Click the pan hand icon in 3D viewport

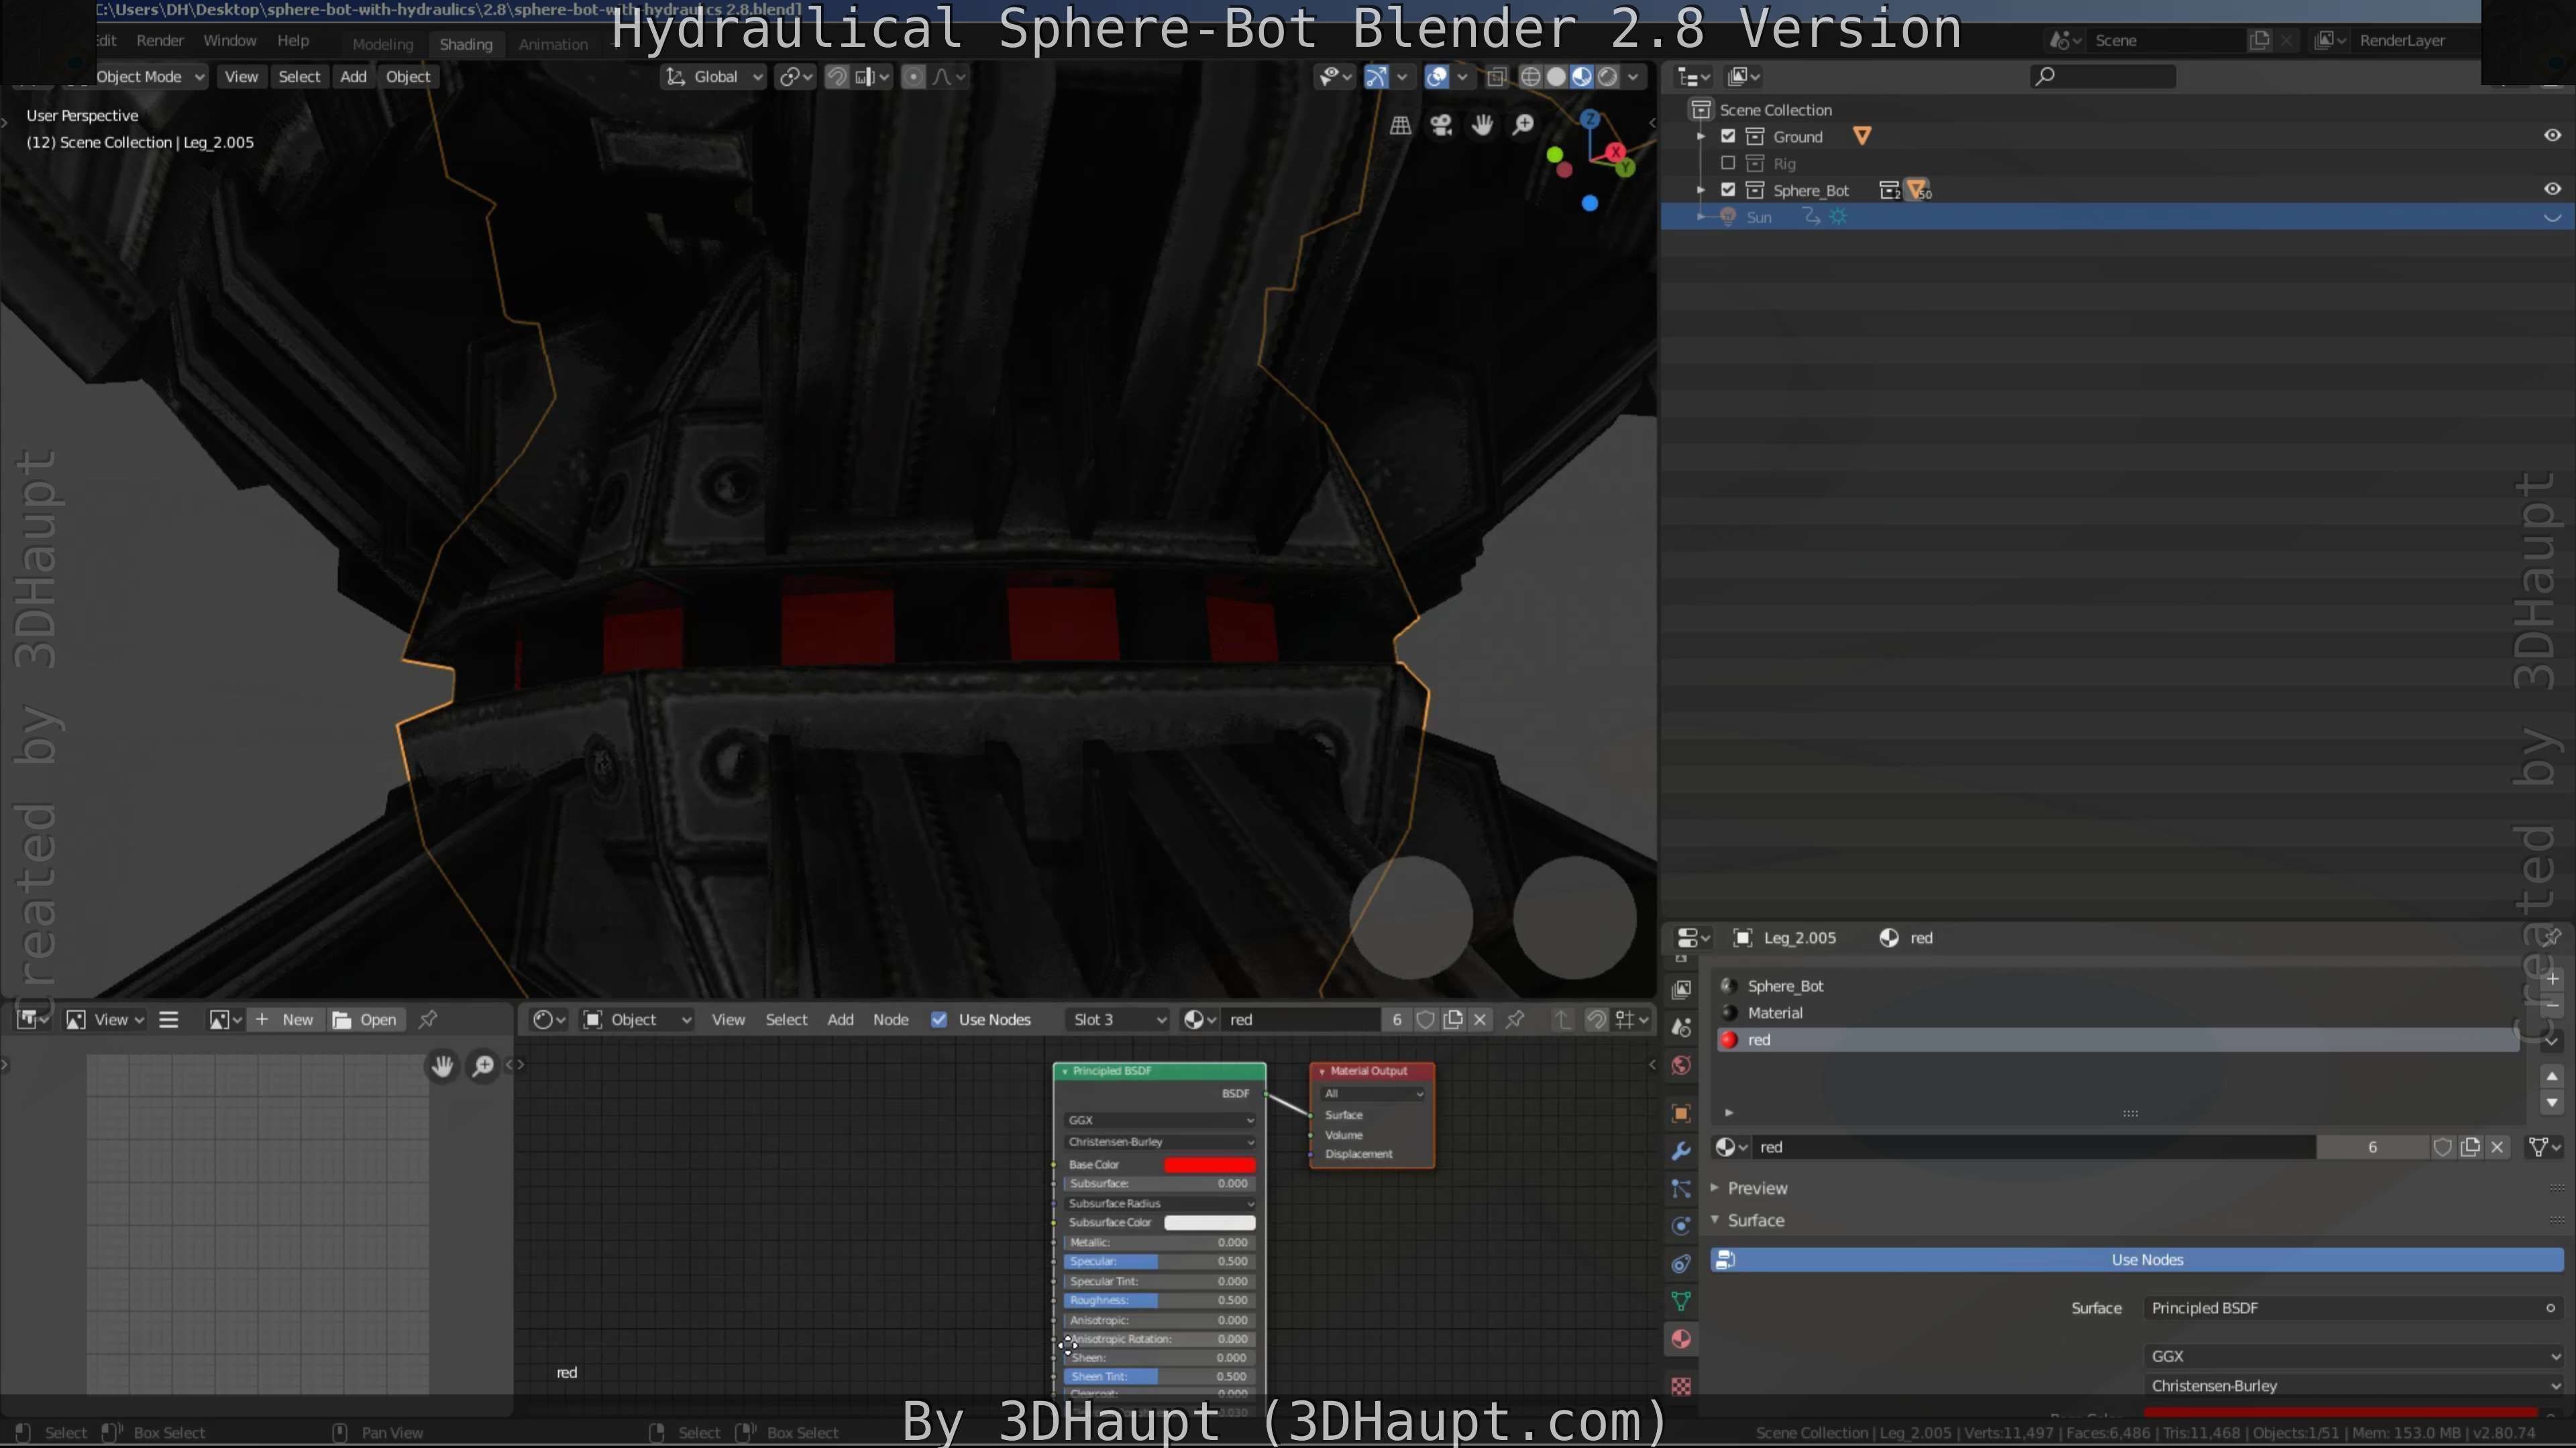(x=1482, y=125)
